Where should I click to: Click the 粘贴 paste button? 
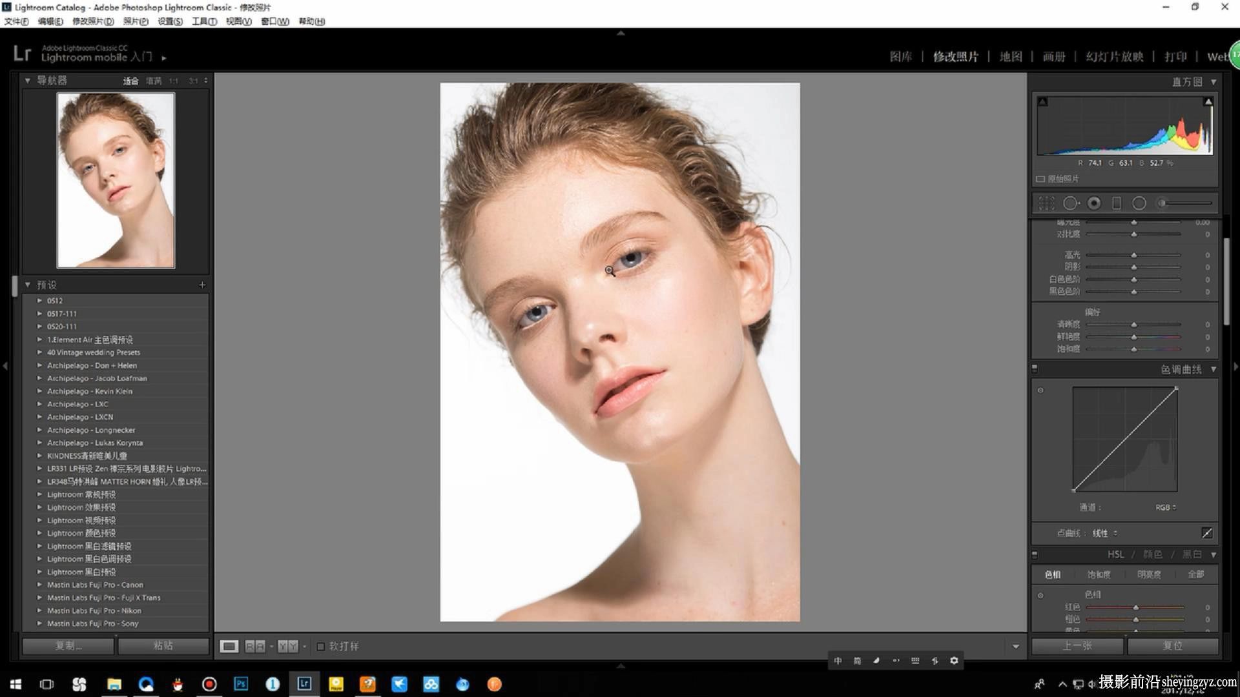click(x=163, y=645)
